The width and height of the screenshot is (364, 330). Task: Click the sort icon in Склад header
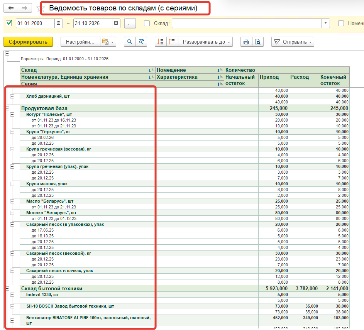point(152,70)
